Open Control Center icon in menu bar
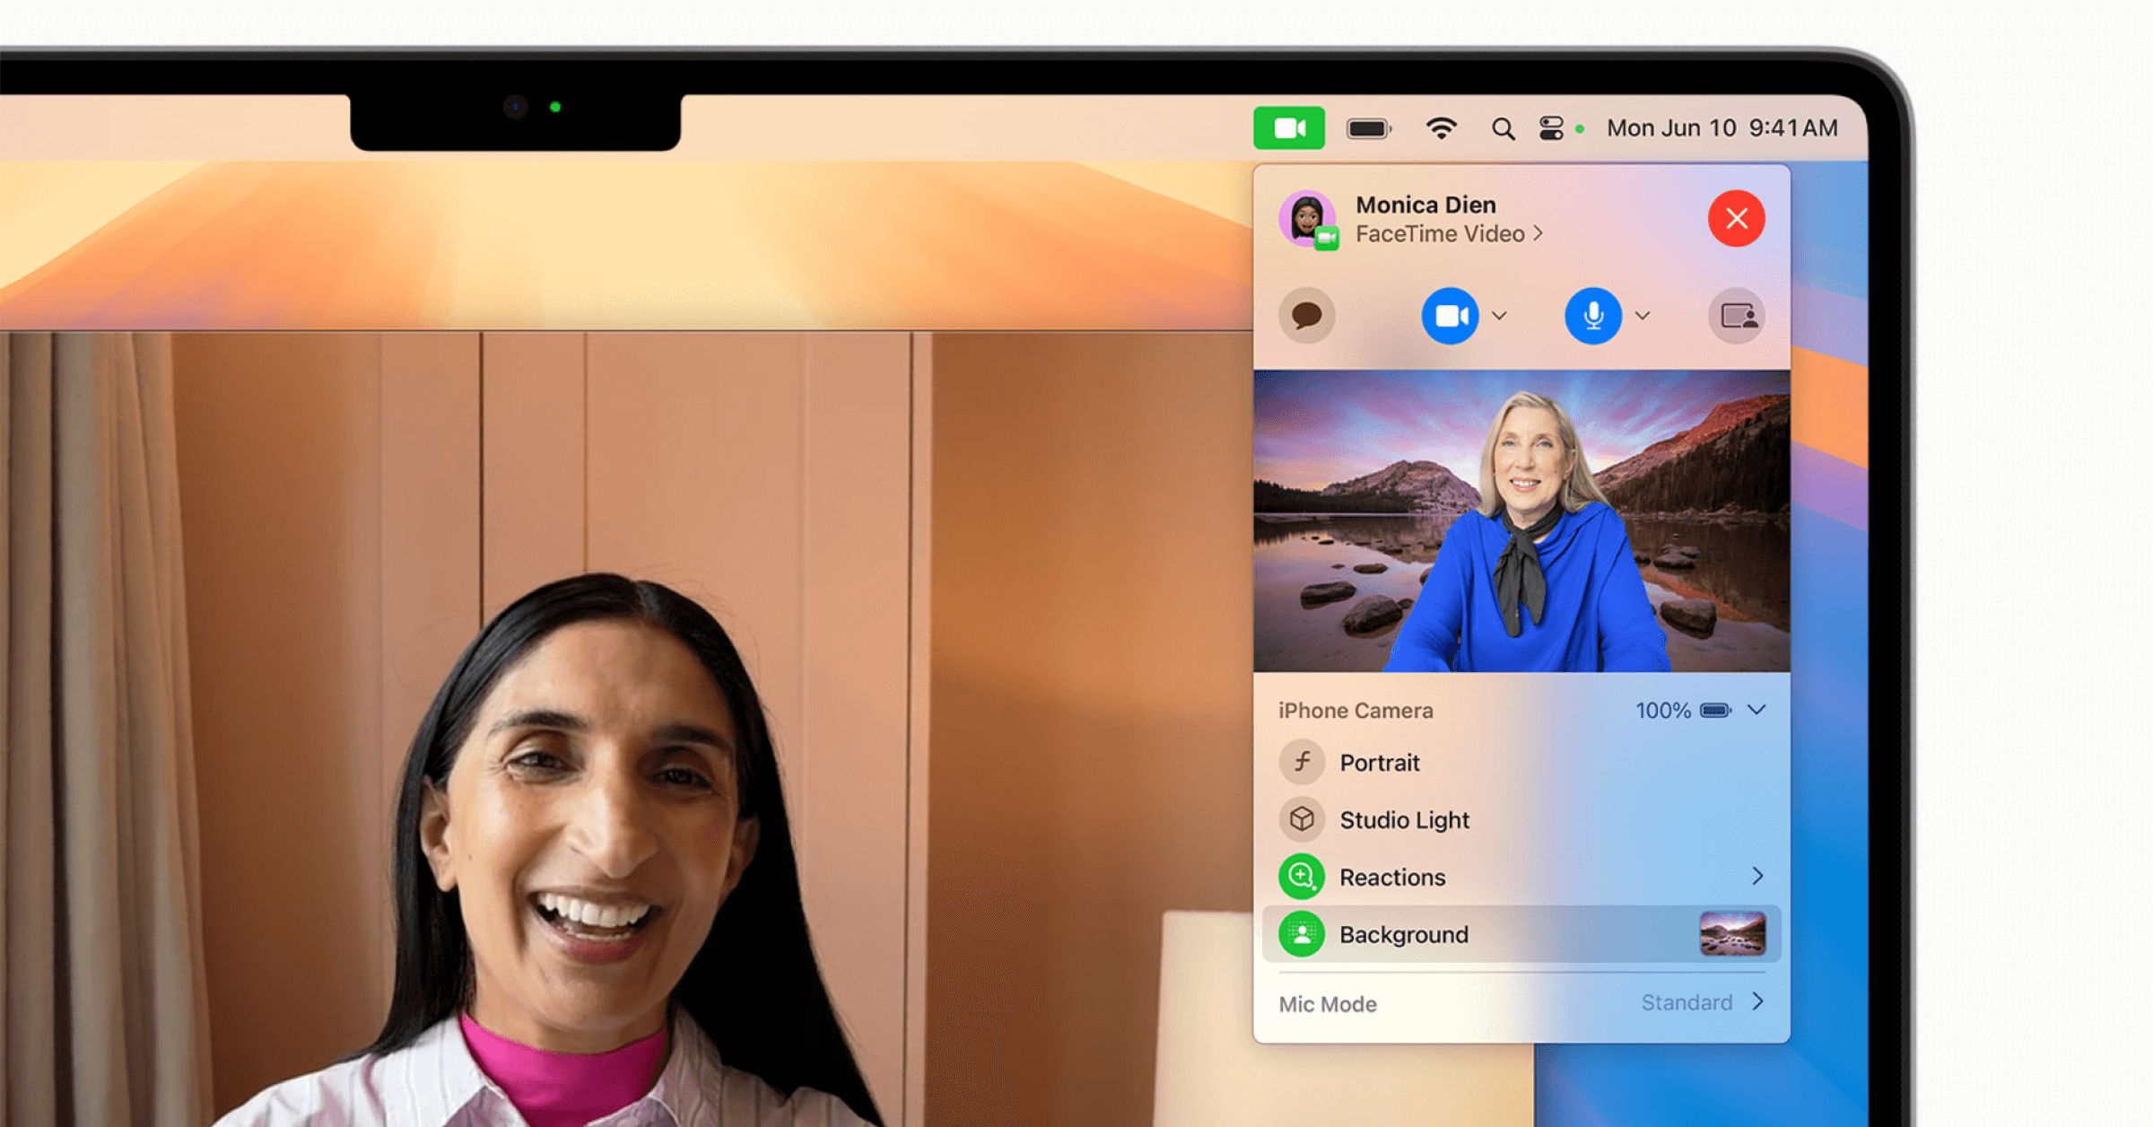This screenshot has width=2153, height=1127. (1551, 128)
